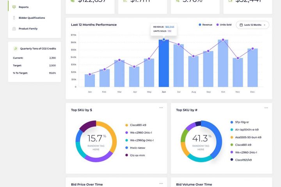281x187 pixels.
Task: Click the Product Family sidebar icon
Action: click(x=14, y=28)
